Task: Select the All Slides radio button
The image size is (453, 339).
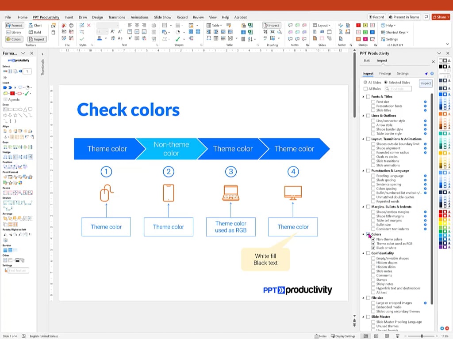Action: (x=365, y=83)
